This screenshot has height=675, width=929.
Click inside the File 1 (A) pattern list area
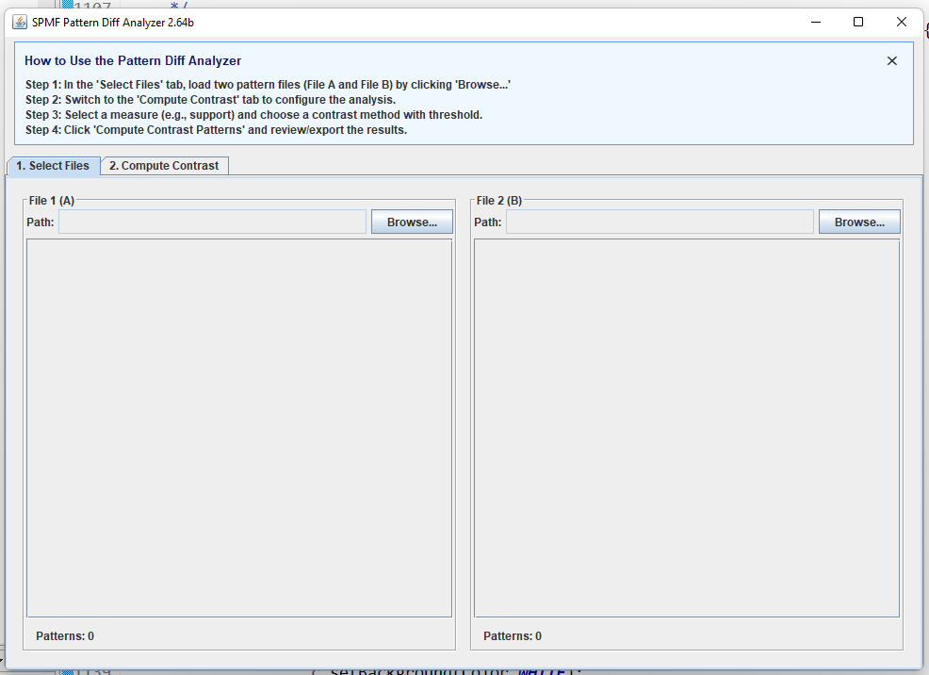239,428
